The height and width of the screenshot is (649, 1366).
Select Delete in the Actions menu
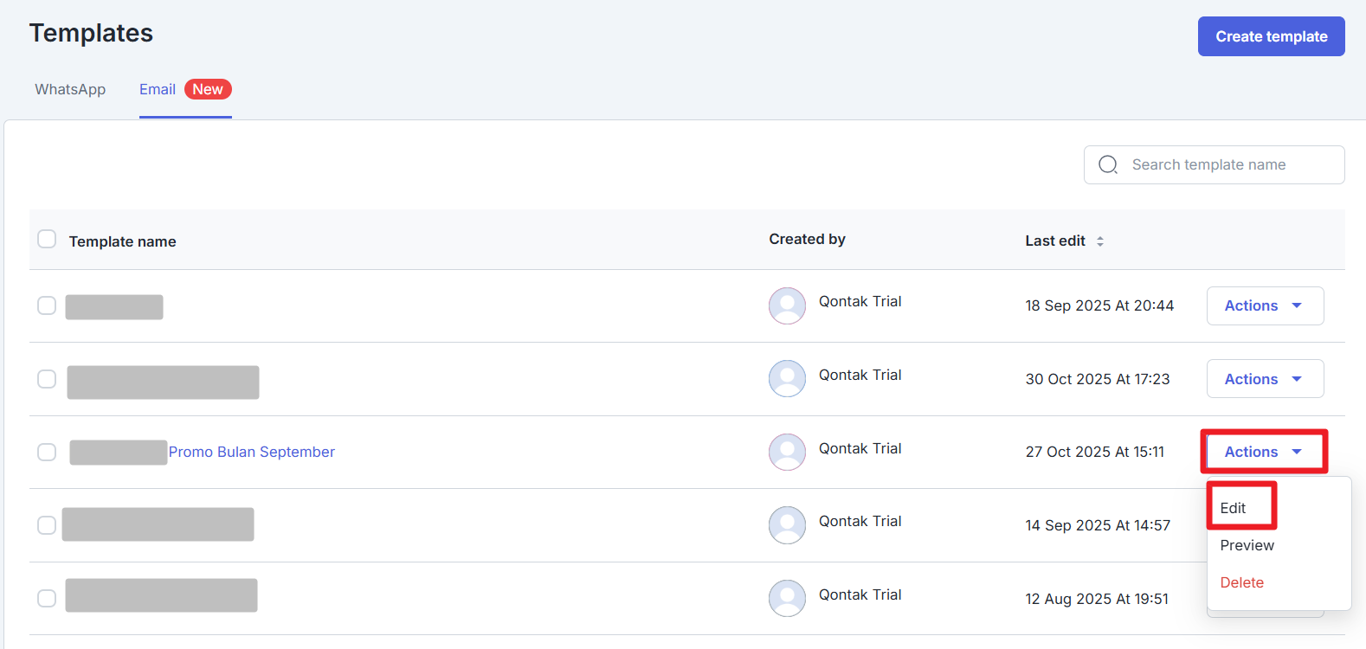coord(1241,582)
